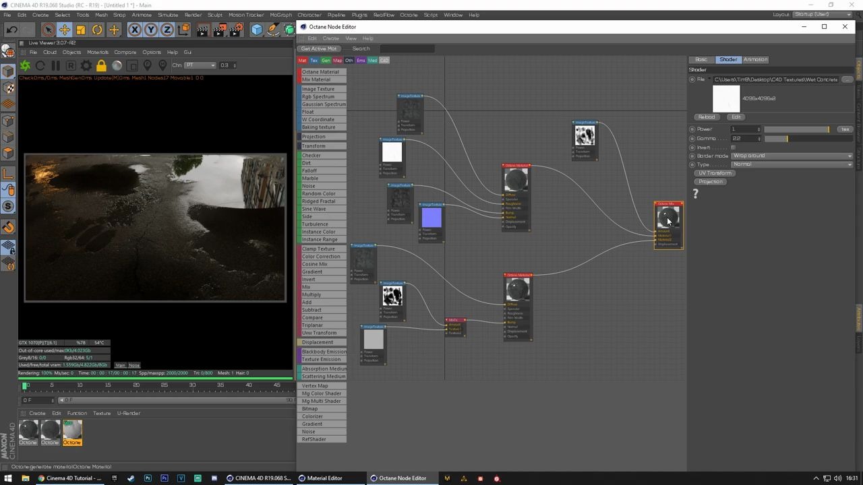
Task: Restart the Octane live viewer render
Action: coord(40,65)
